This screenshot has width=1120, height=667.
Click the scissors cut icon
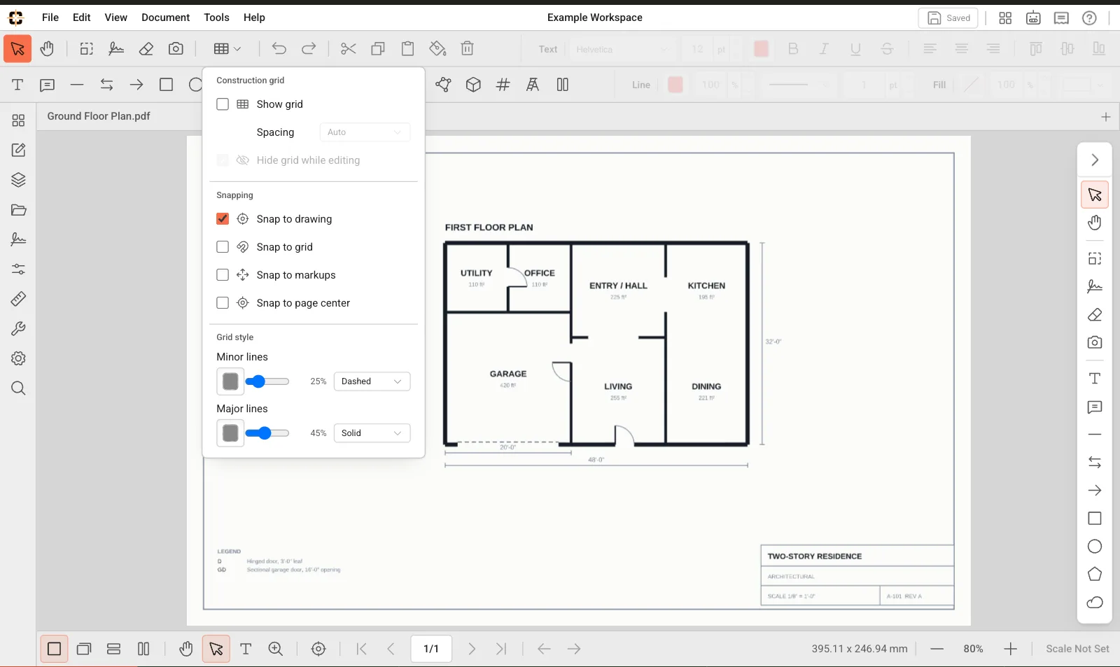[349, 49]
